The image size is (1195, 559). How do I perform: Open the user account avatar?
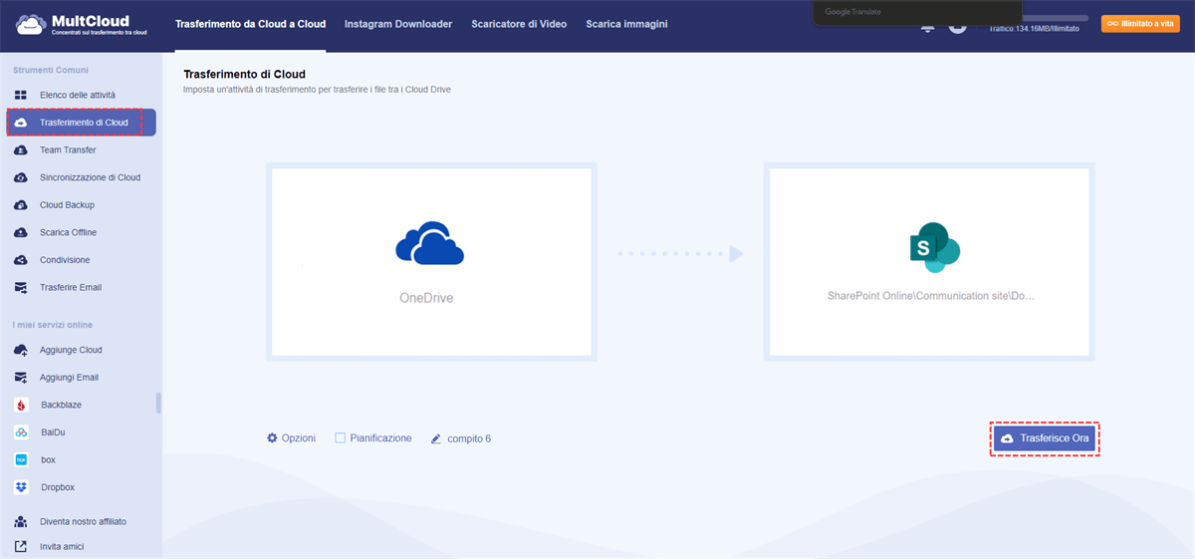click(957, 25)
